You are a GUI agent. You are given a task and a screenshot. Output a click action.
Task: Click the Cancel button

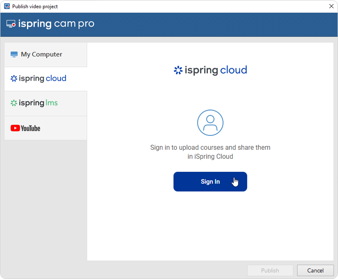pyautogui.click(x=315, y=270)
